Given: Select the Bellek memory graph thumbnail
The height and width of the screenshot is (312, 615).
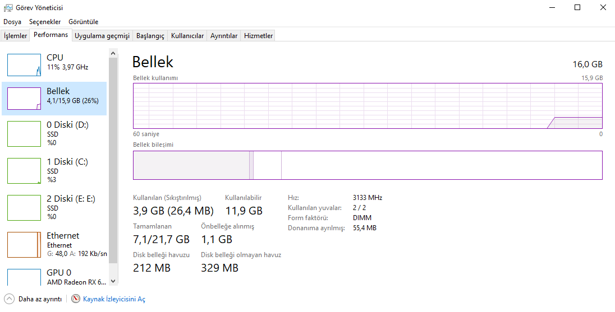Looking at the screenshot, I should [24, 99].
